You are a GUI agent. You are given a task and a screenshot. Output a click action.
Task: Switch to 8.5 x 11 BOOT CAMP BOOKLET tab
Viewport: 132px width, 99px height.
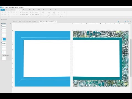[x=28, y=22]
